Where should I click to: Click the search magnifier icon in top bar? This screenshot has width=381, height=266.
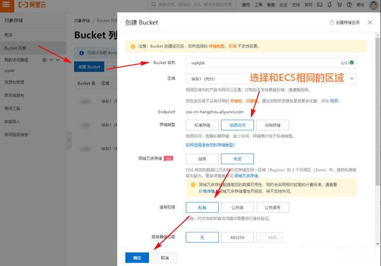tap(154, 5)
